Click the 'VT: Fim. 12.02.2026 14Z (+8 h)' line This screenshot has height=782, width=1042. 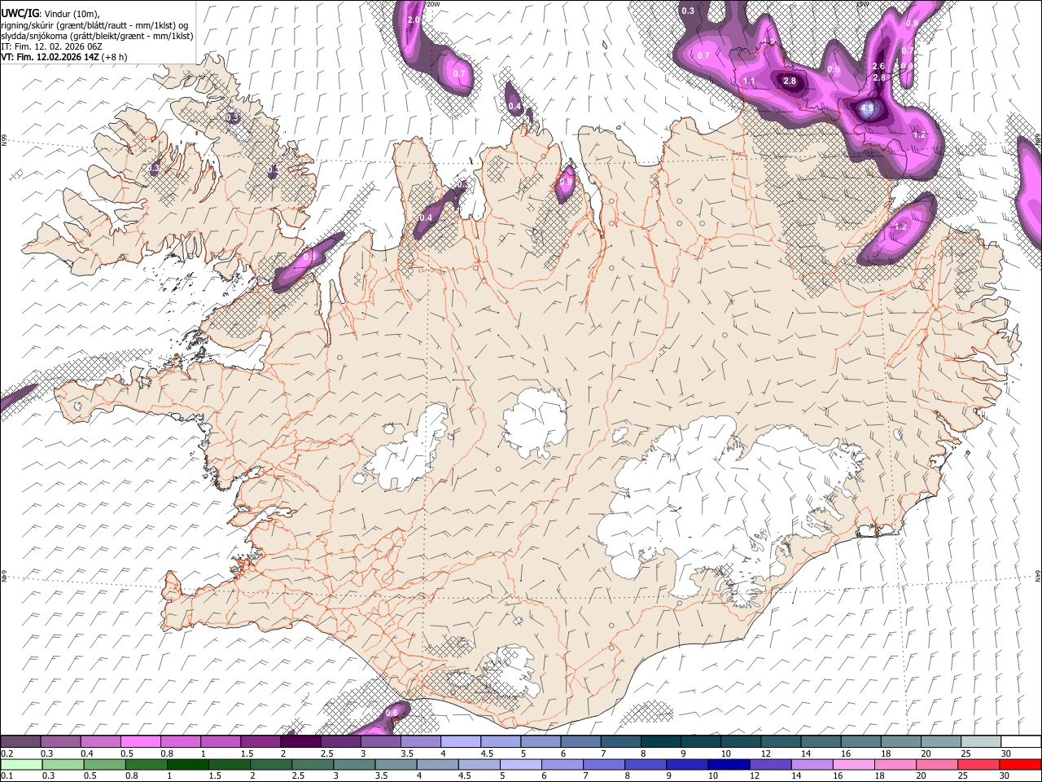point(63,57)
